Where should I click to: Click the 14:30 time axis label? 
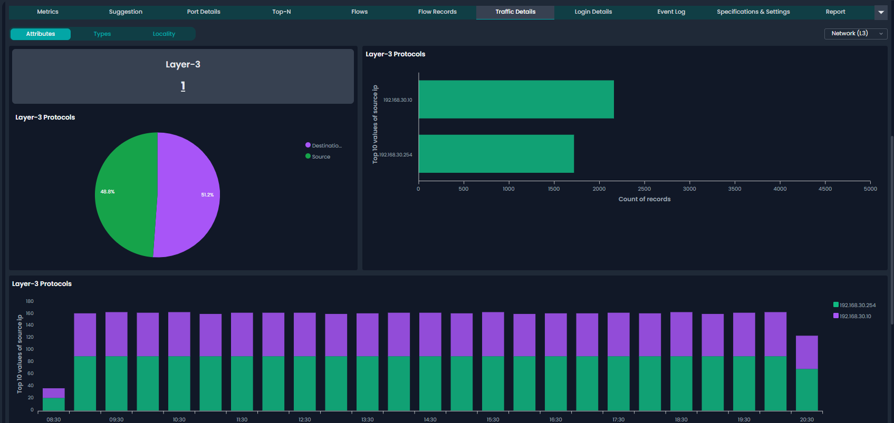tap(430, 419)
